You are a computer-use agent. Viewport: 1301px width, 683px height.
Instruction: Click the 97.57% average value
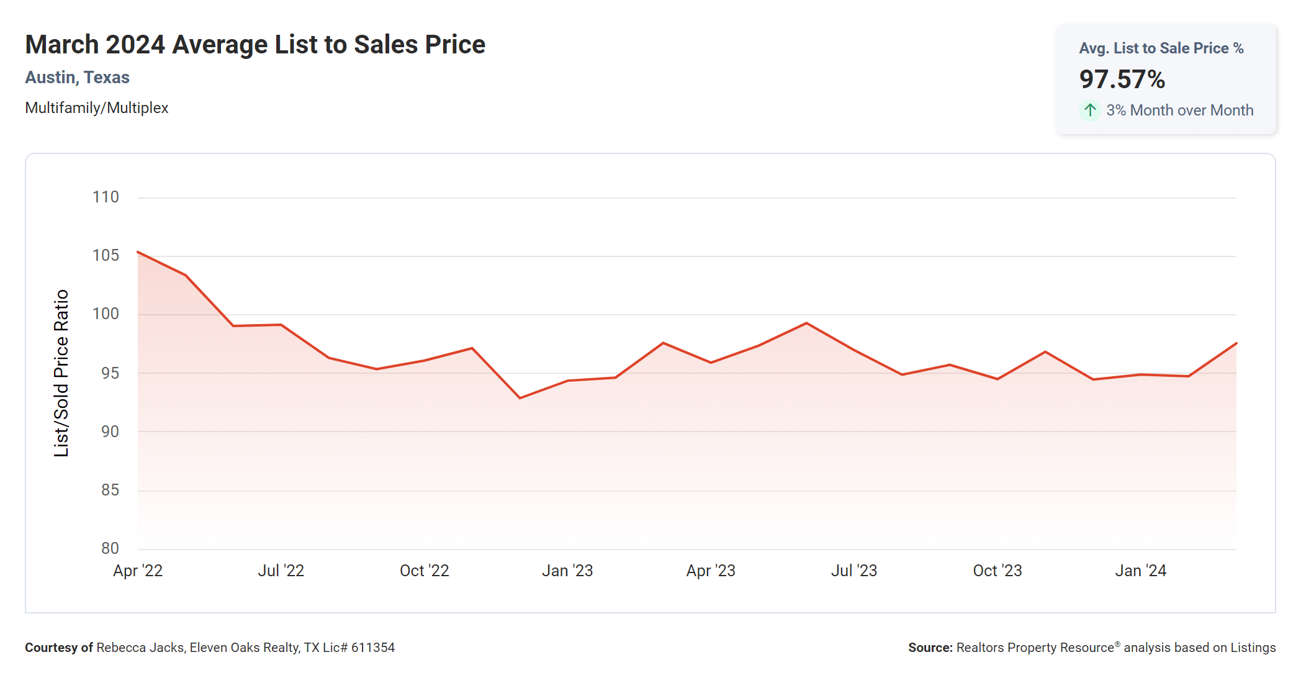pos(1122,79)
